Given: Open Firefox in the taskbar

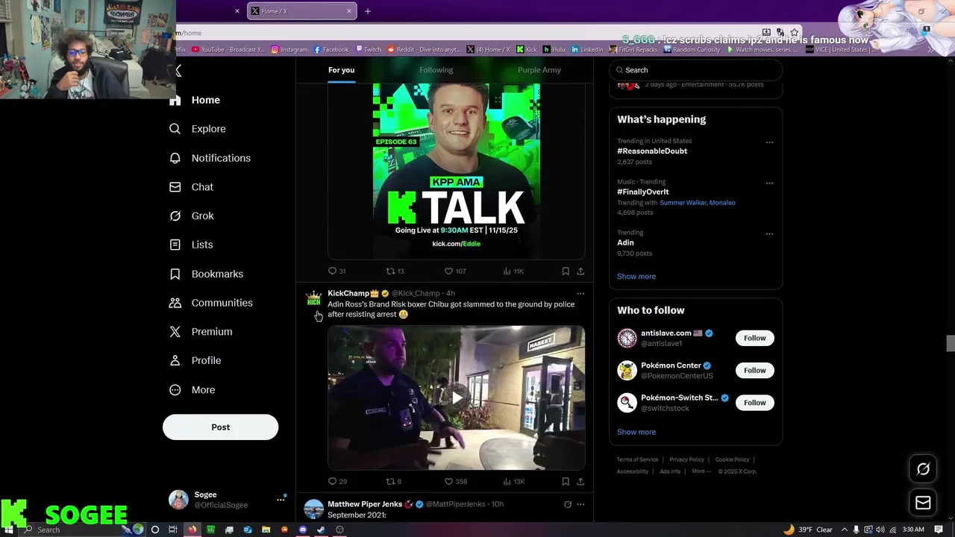Looking at the screenshot, I should click(x=192, y=530).
